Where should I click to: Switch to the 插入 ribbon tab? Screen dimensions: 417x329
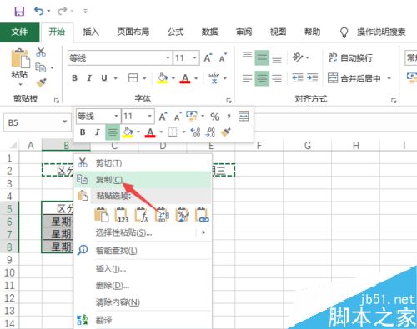(x=91, y=32)
